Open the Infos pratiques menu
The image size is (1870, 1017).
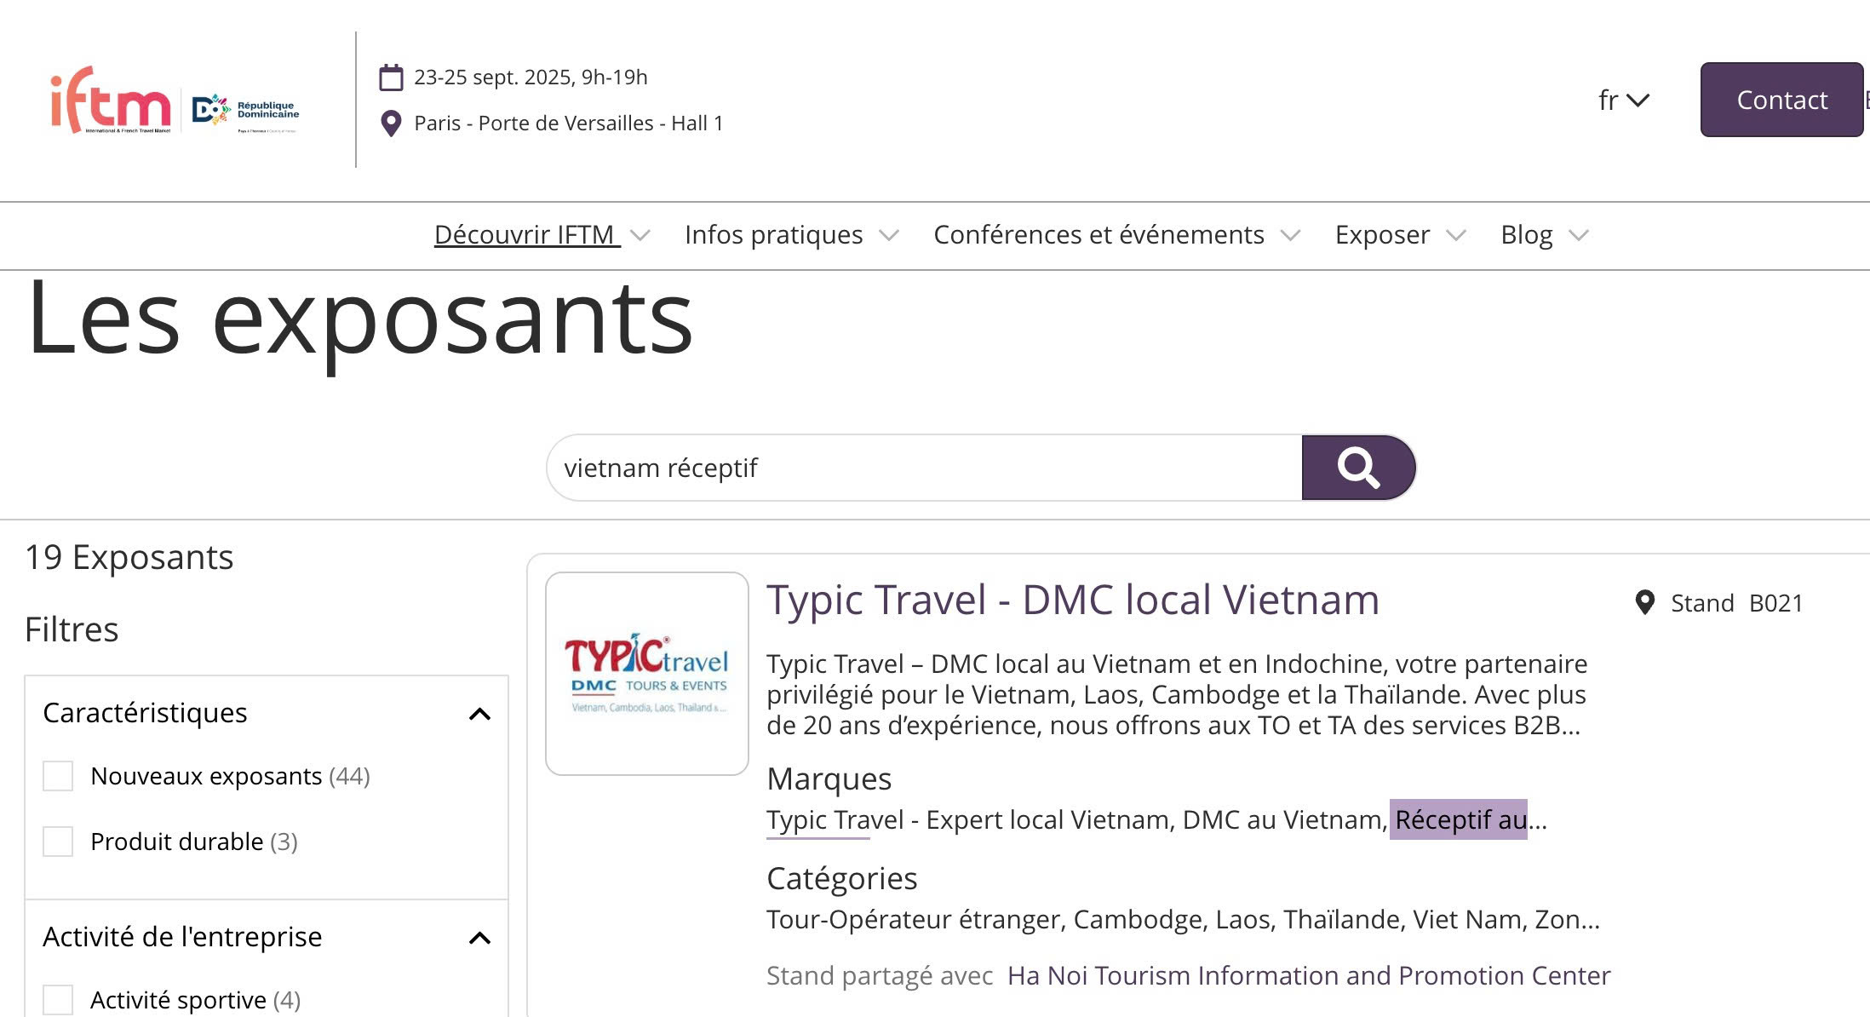(791, 234)
